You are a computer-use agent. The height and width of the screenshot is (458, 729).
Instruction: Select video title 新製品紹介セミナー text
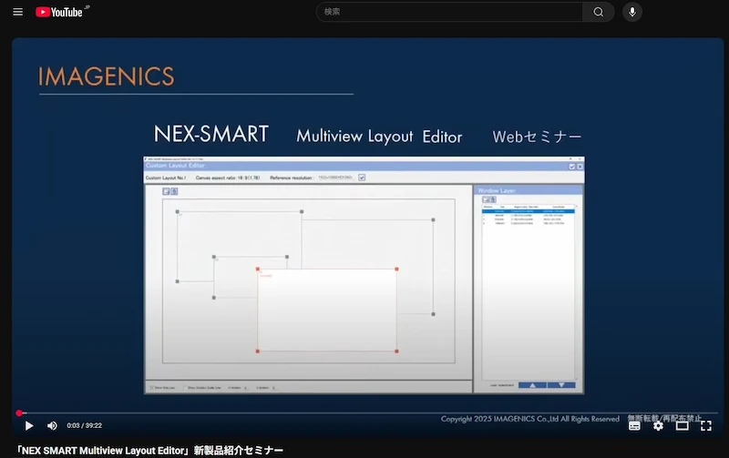(x=239, y=451)
